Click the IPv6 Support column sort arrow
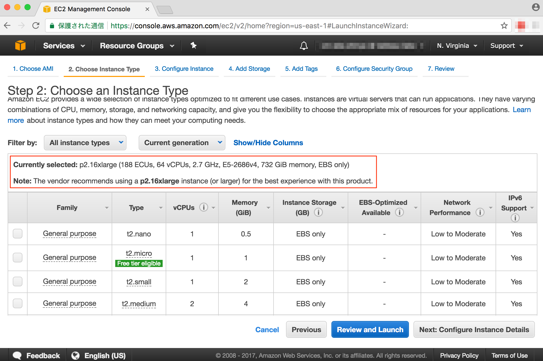 point(532,208)
